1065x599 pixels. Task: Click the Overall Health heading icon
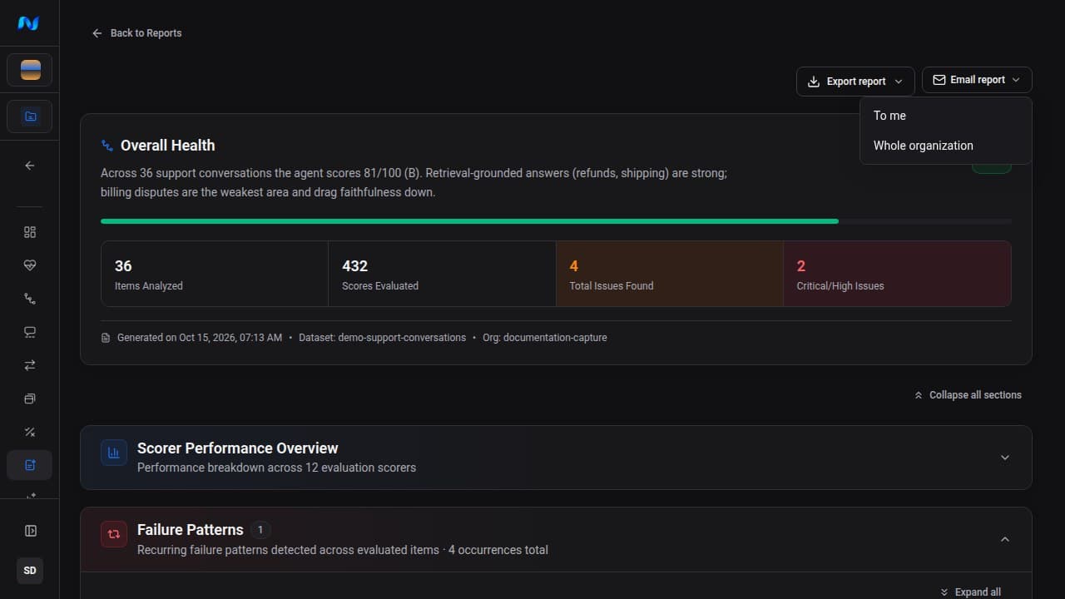tap(107, 146)
